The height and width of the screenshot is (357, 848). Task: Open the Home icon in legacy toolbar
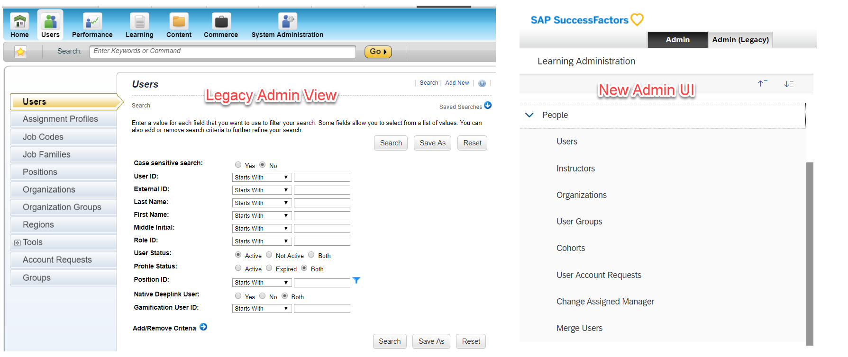19,22
